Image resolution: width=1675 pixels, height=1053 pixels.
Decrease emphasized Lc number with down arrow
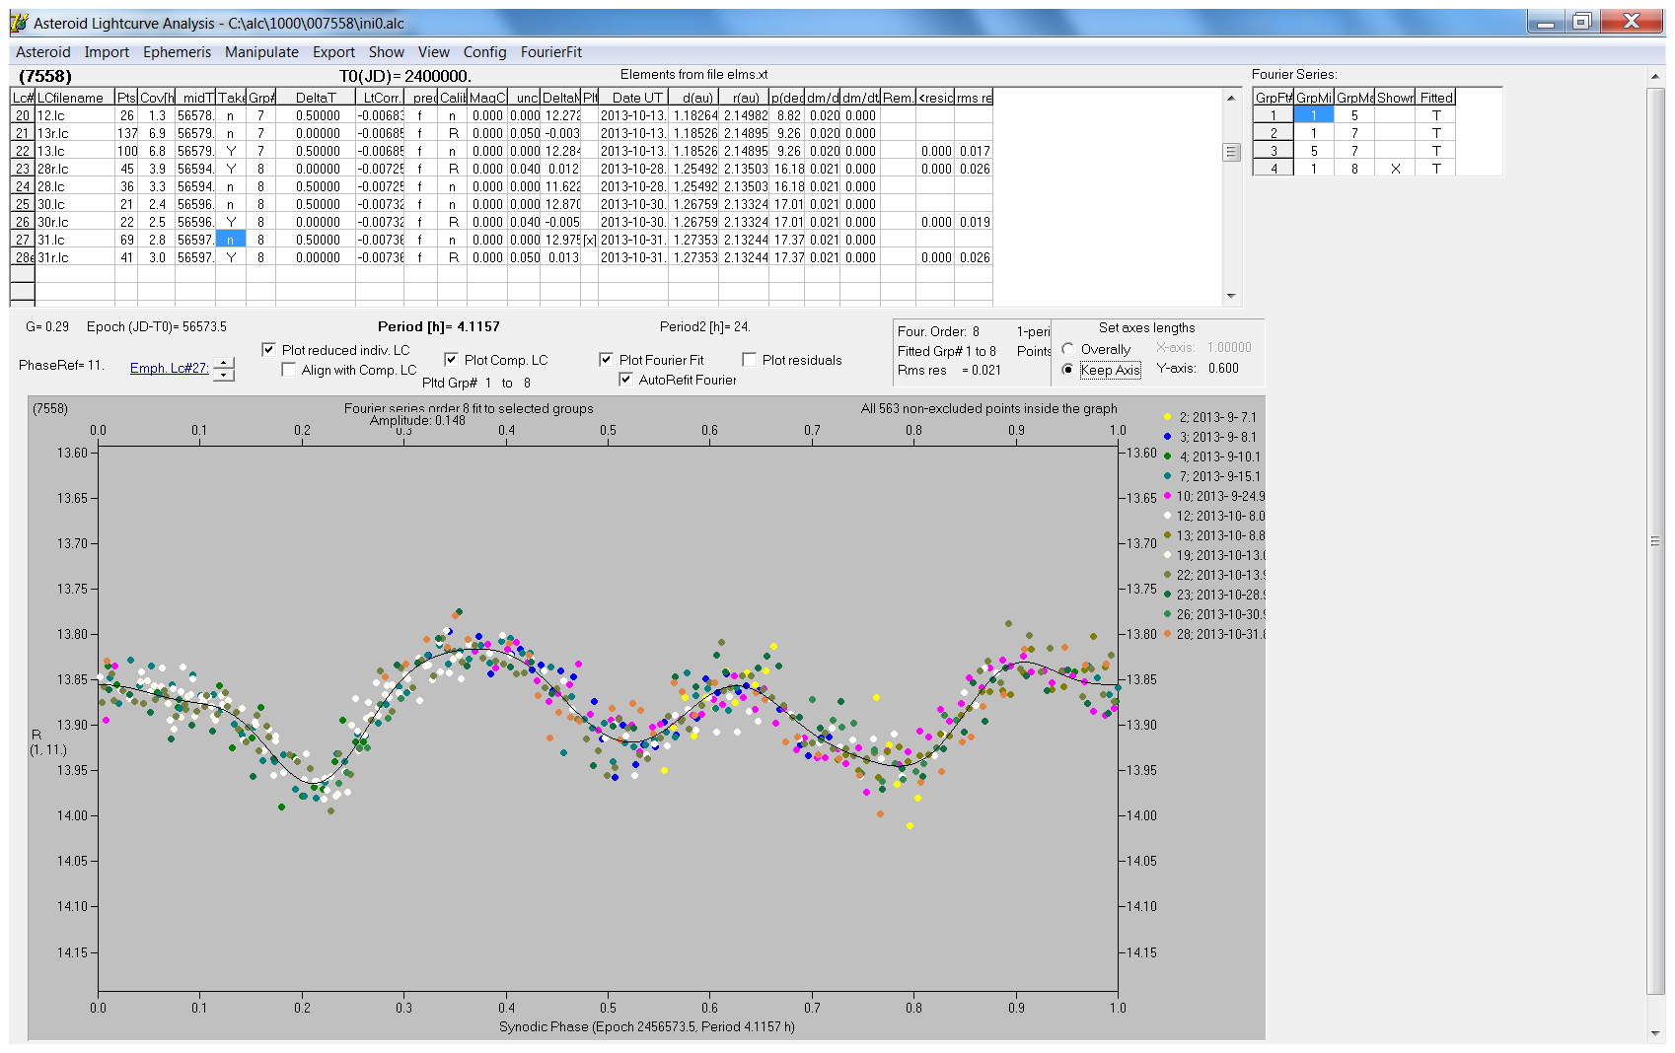pos(225,376)
